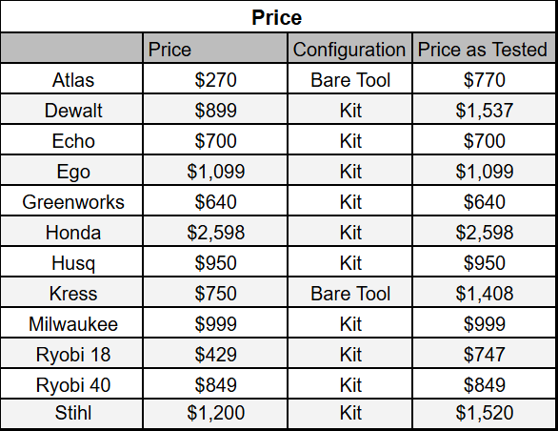
Task: Select Kress Bare Tool configuration cell
Action: pos(349,293)
